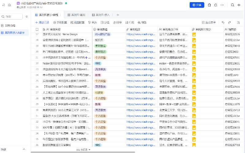The height and width of the screenshot is (153, 245).
Task: Click the 英语垂类 tag in row 30
Action: click(100, 110)
